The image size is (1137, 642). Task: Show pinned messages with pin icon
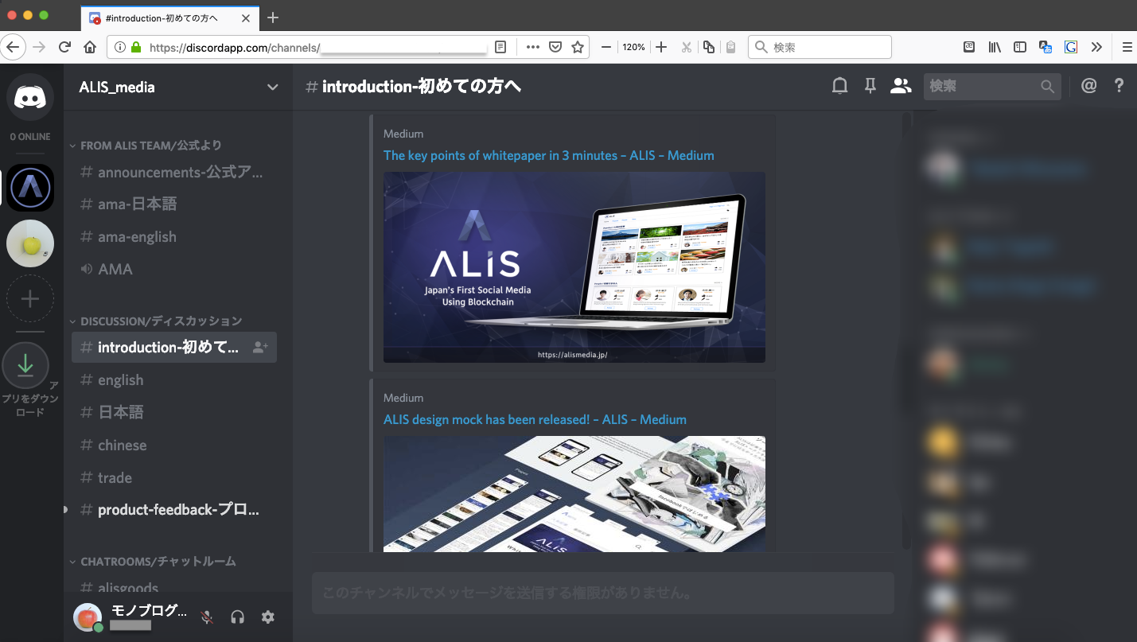pyautogui.click(x=870, y=87)
